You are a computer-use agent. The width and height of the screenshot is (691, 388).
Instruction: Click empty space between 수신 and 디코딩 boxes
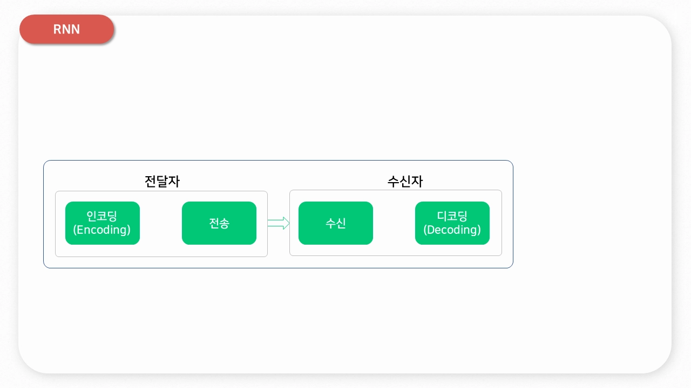click(x=394, y=223)
